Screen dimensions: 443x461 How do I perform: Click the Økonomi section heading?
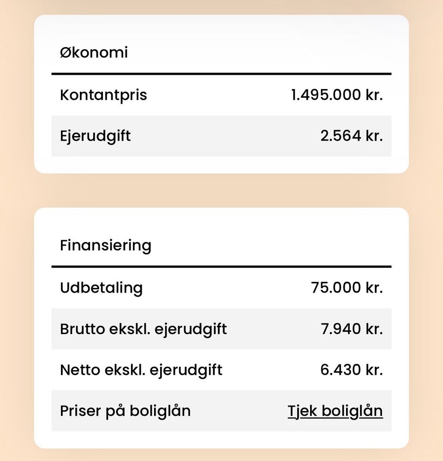[94, 53]
